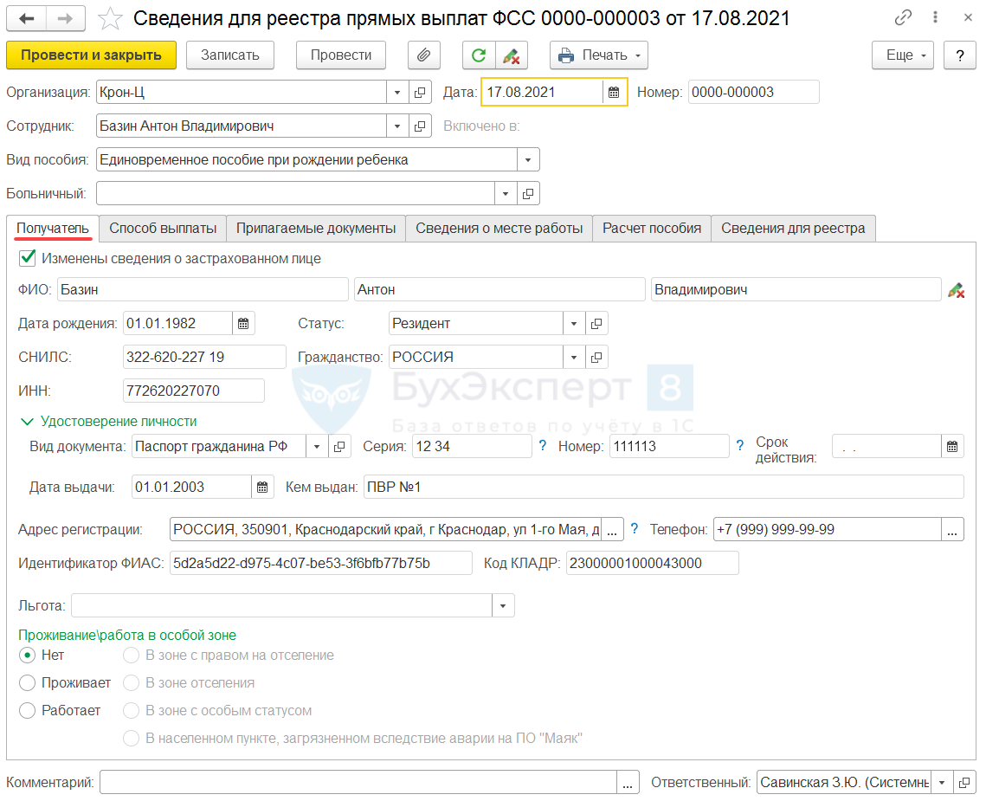Switch to the Сведения о месте работы tab
This screenshot has height=801, width=986.
point(499,229)
